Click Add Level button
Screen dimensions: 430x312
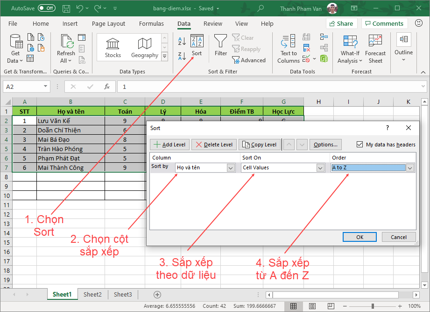coord(169,145)
